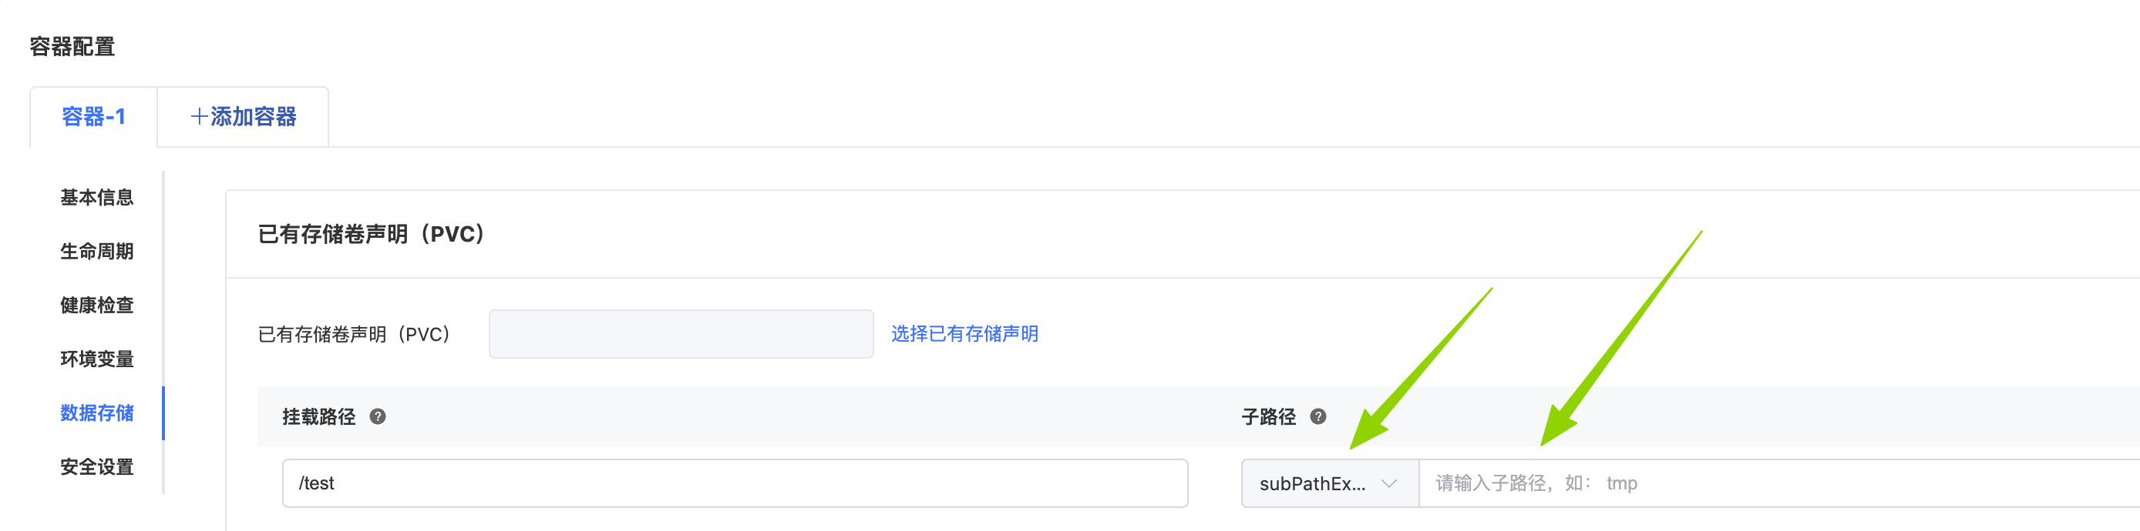The image size is (2140, 531).
Task: Go to 生命周期 settings
Action: 96,252
